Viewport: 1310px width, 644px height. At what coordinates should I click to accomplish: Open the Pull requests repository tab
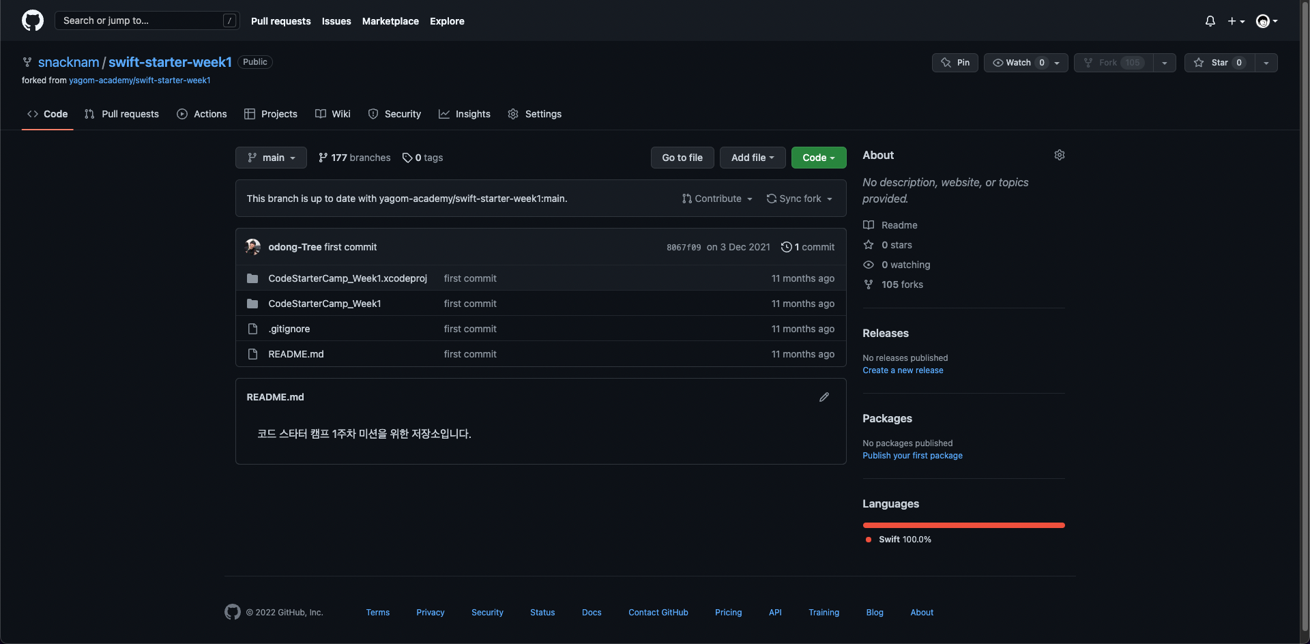[x=121, y=114]
